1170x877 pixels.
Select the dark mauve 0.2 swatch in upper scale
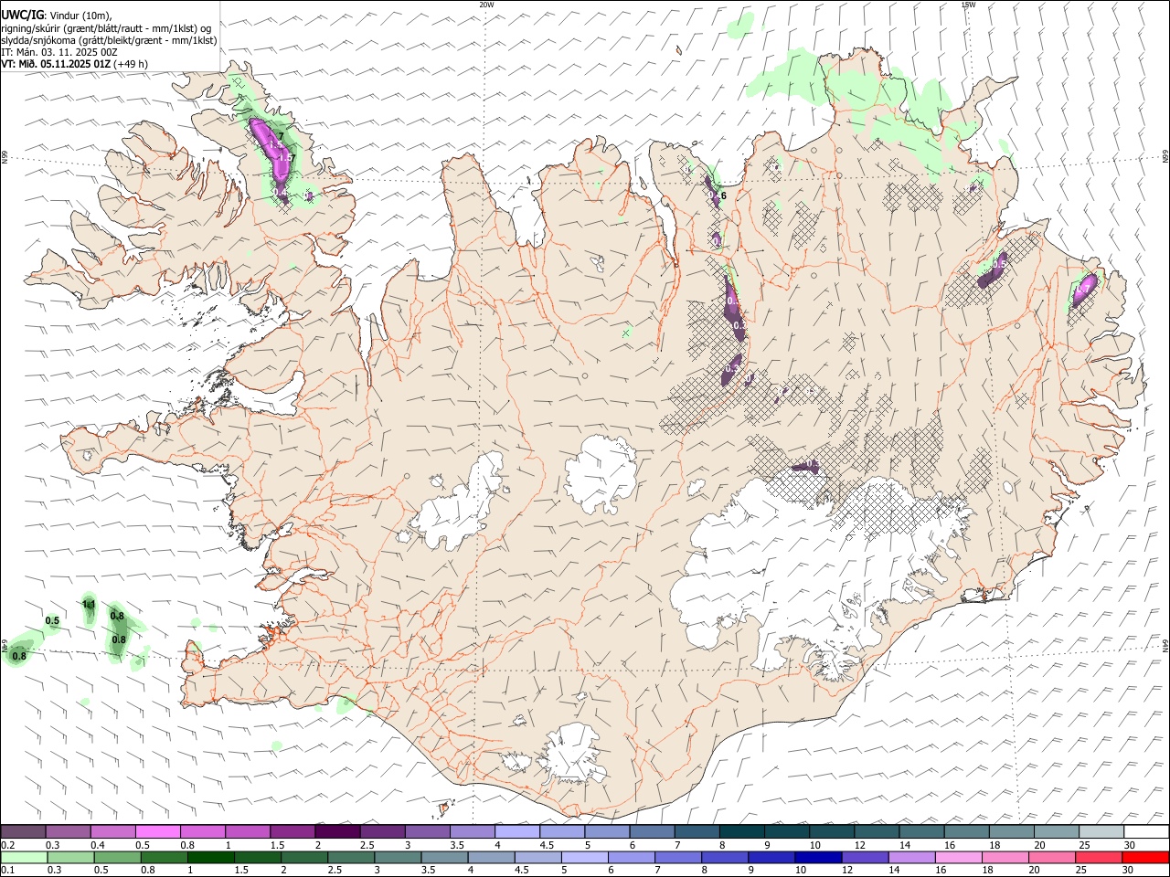pos(23,831)
